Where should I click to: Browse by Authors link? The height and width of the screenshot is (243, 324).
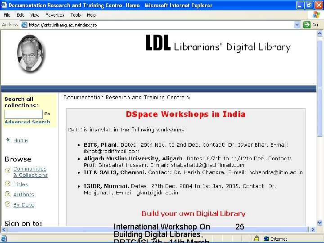pos(24,194)
